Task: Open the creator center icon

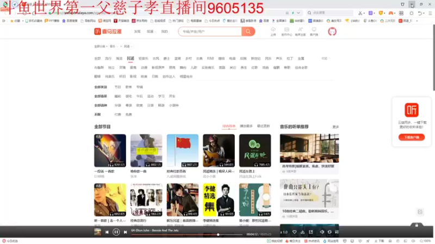Action: tap(287, 30)
